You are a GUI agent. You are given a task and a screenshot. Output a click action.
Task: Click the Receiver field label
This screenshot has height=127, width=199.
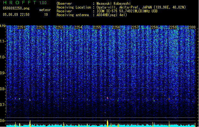(64, 11)
